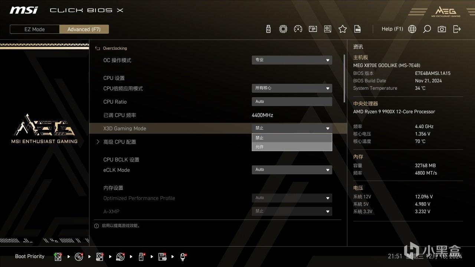The image size is (475, 267).
Task: Click the Nov 21, 2024 build date
Action: 428,81
